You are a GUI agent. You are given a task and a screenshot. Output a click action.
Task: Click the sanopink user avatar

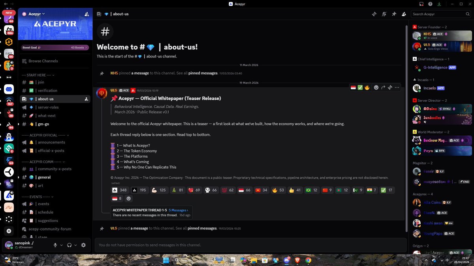[9, 245]
